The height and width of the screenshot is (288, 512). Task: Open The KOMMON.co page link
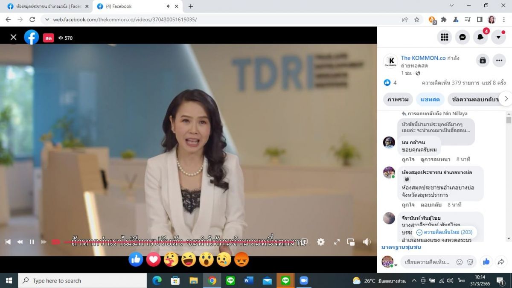423,58
